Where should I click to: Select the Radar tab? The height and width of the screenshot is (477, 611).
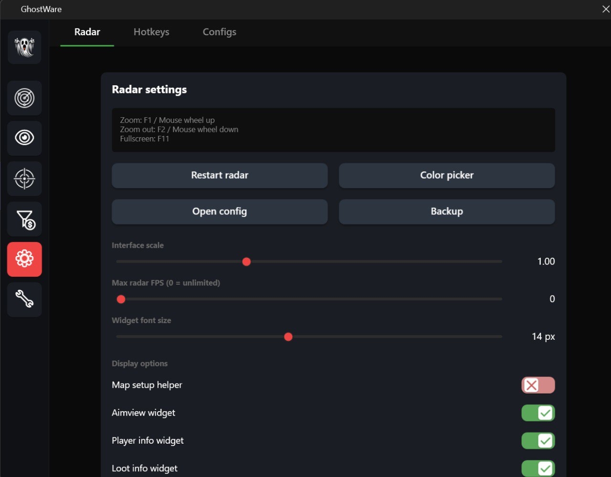click(87, 32)
